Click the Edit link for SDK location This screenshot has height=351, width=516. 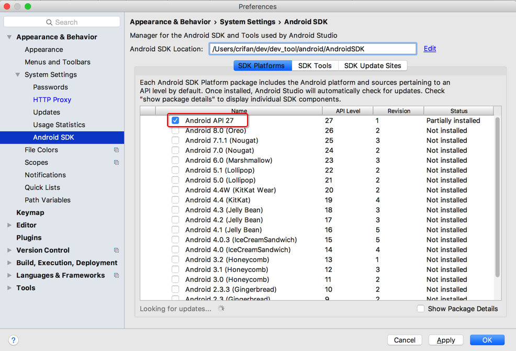[x=430, y=49]
